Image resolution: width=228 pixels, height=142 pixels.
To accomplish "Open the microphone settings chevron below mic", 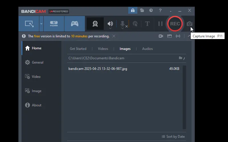I will point(123,28).
